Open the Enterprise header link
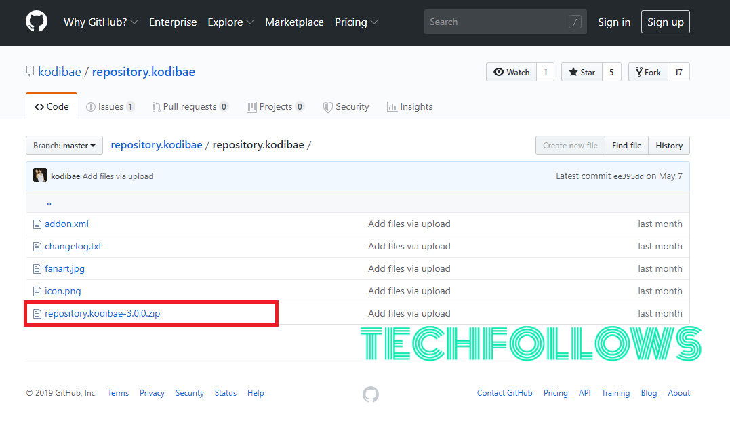The height and width of the screenshot is (425, 730). pyautogui.click(x=173, y=22)
